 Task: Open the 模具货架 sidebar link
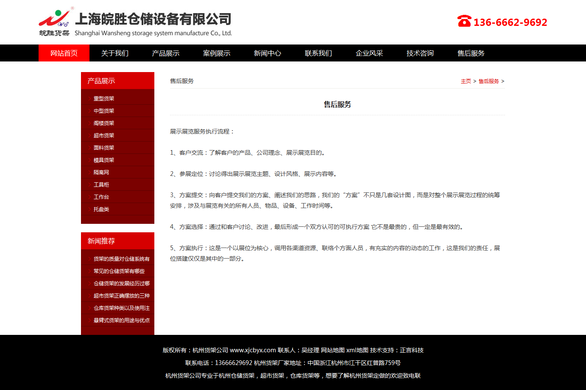(104, 160)
